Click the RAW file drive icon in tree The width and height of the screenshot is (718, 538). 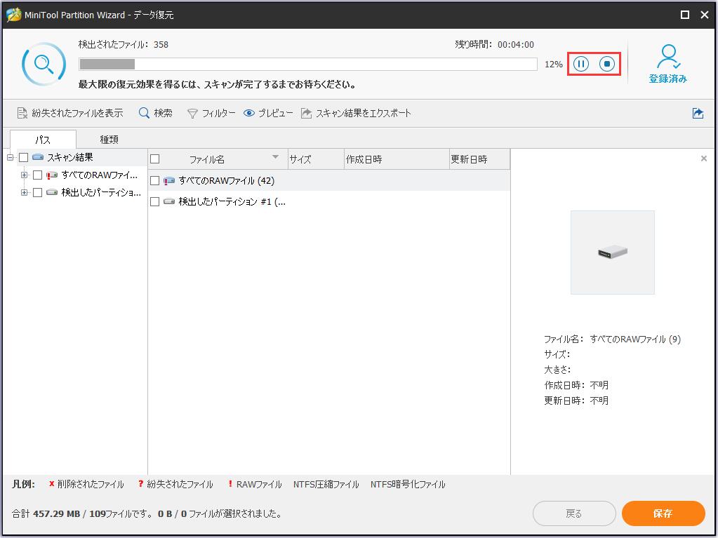pos(52,175)
